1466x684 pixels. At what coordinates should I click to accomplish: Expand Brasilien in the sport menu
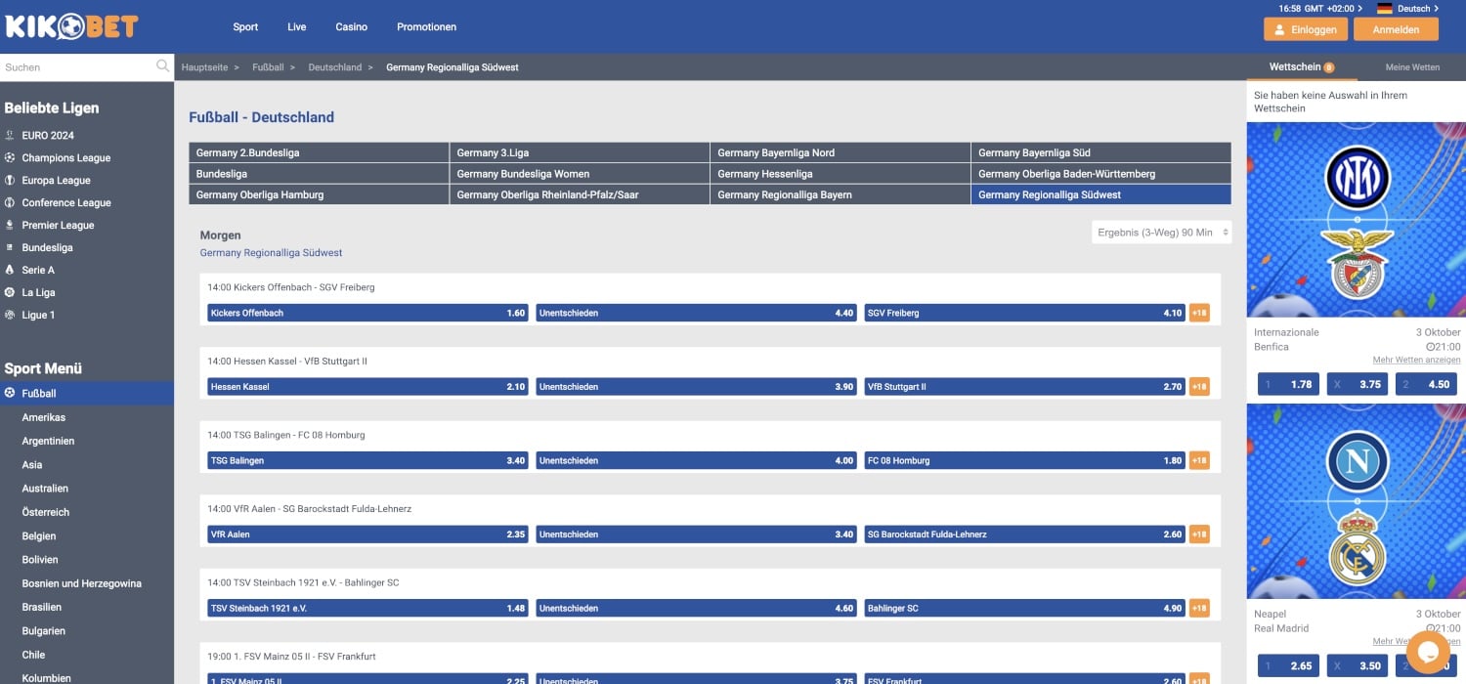tap(42, 607)
